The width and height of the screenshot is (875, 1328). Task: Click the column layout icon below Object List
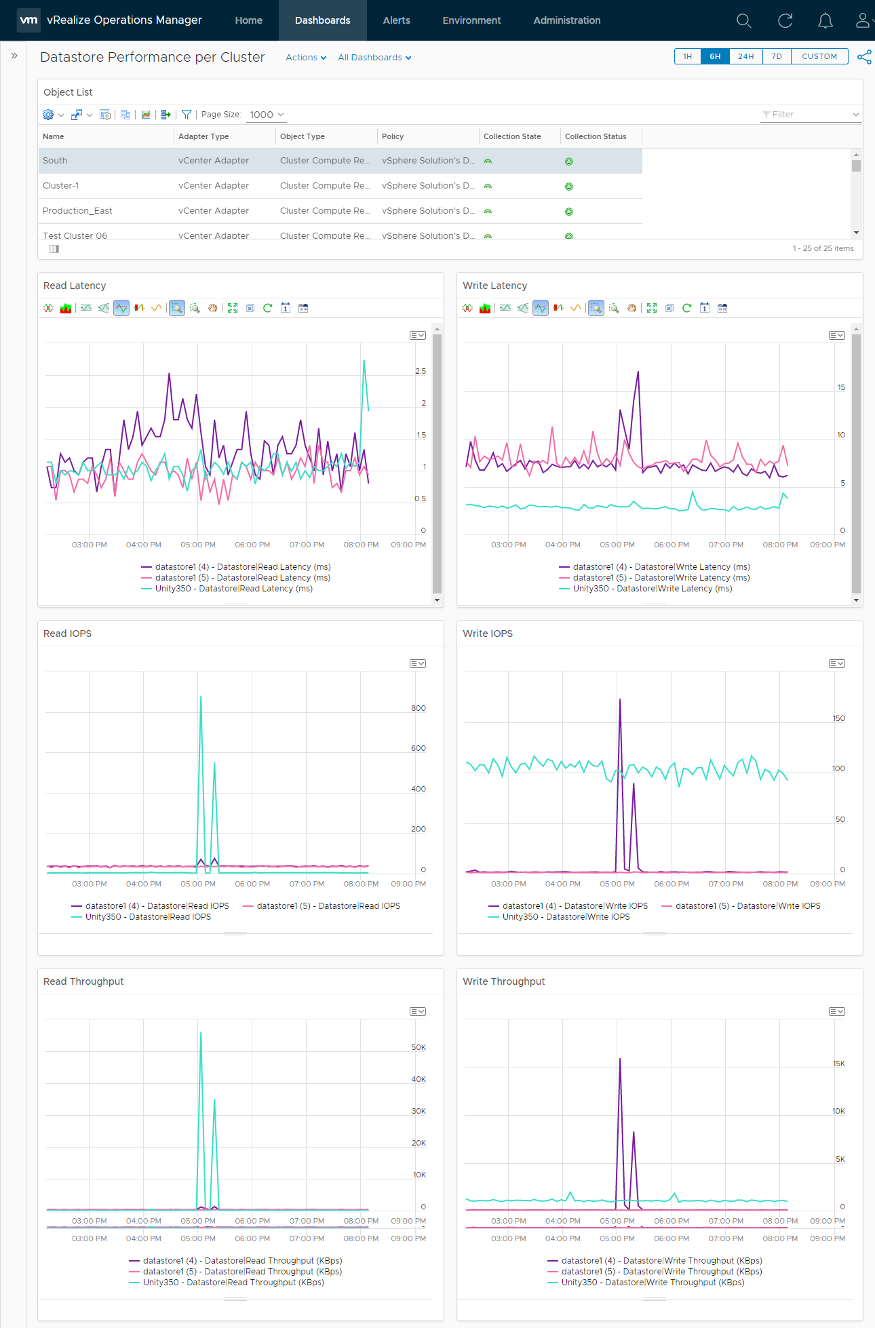coord(54,249)
